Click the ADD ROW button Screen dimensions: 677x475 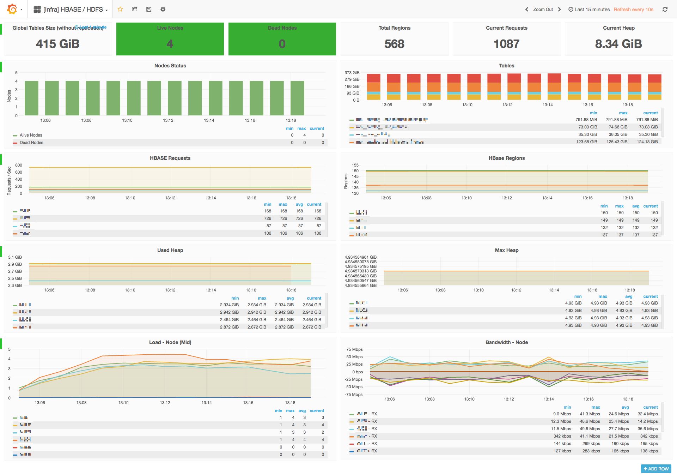[656, 469]
